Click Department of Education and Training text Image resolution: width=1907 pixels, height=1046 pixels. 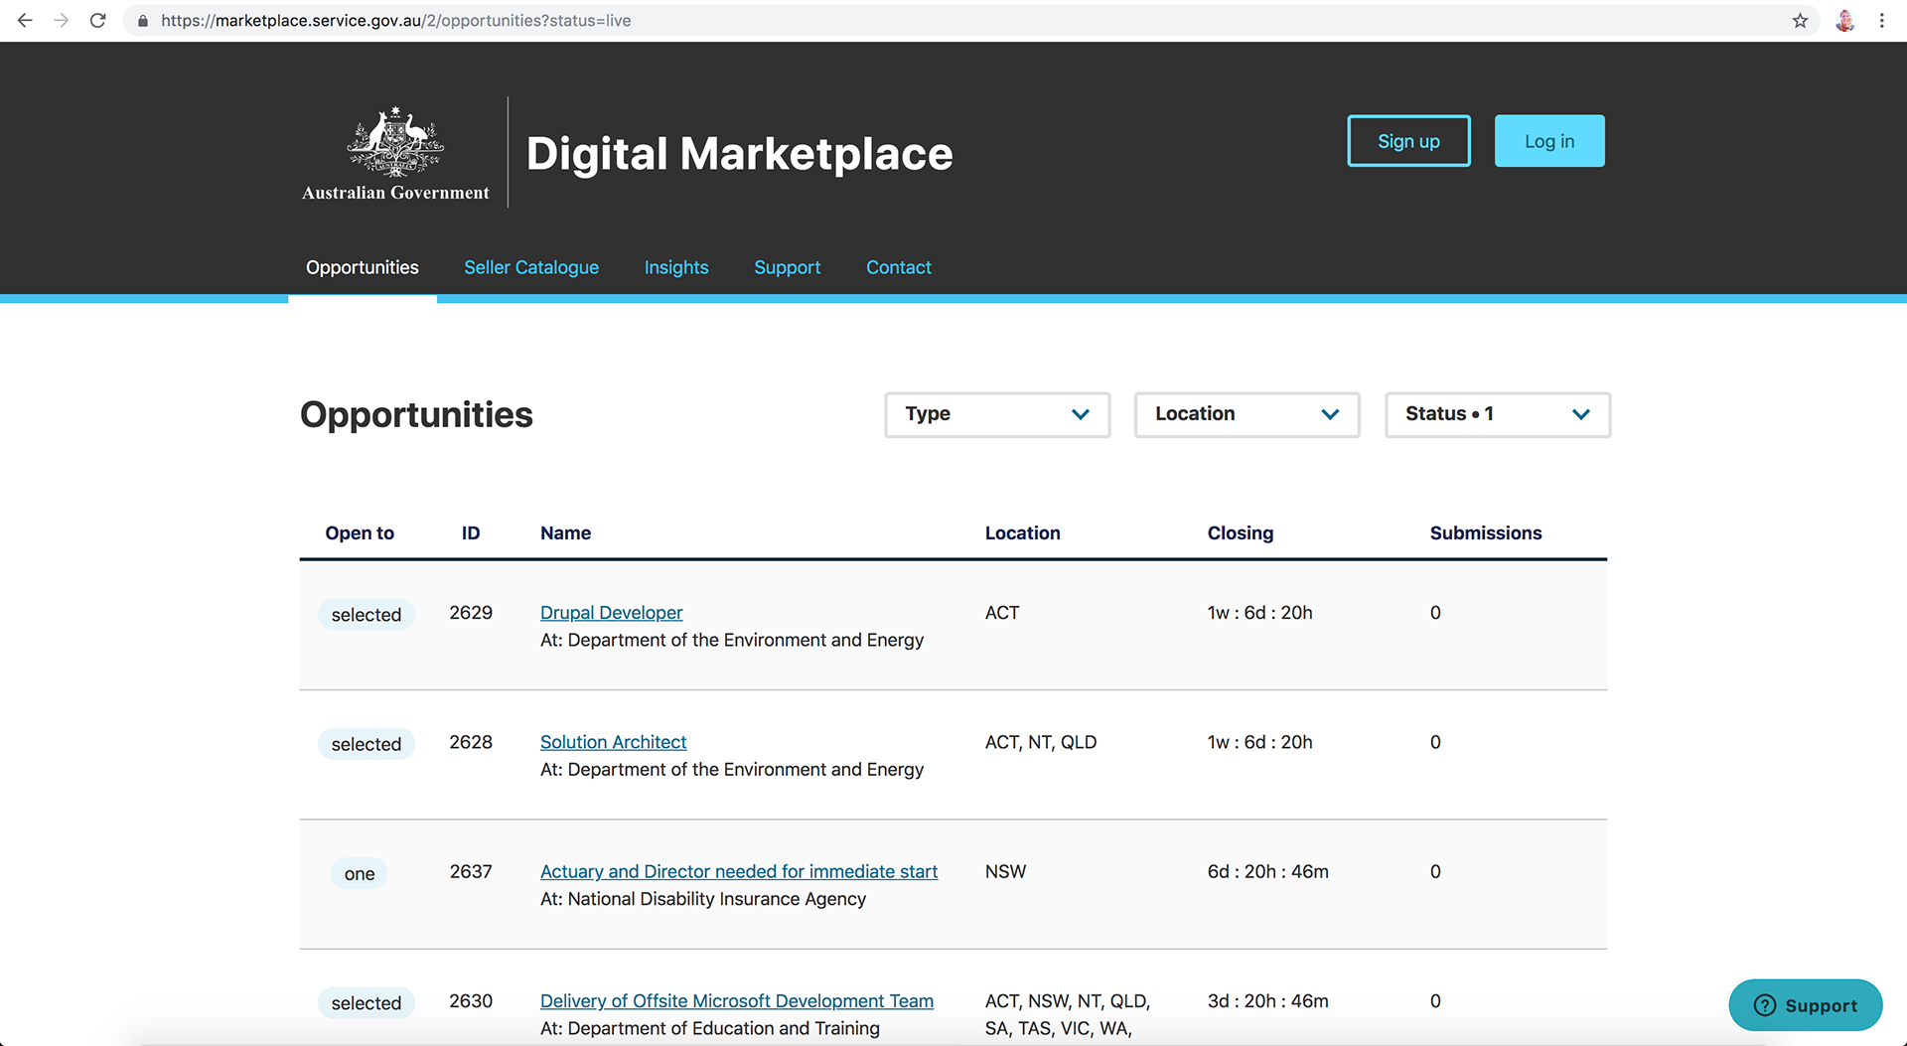(x=723, y=1028)
